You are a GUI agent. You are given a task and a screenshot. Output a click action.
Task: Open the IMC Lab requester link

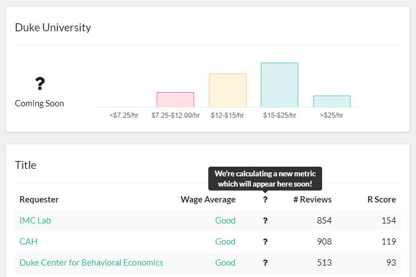pyautogui.click(x=35, y=221)
